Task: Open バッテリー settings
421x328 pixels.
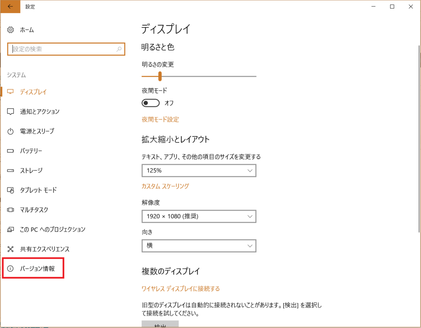Action: coord(31,151)
